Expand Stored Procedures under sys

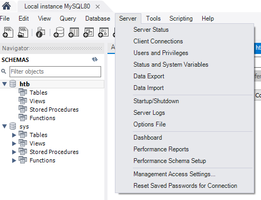(x=14, y=152)
